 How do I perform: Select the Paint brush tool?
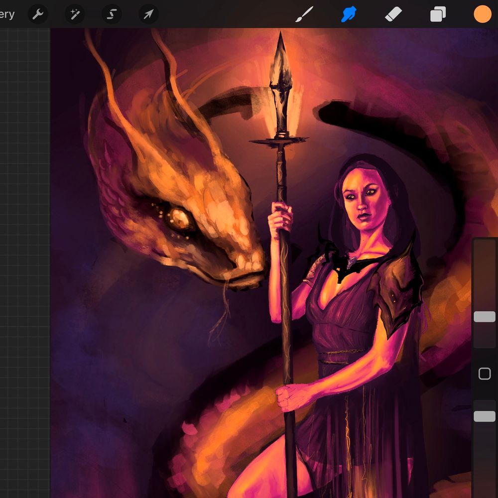pyautogui.click(x=304, y=14)
